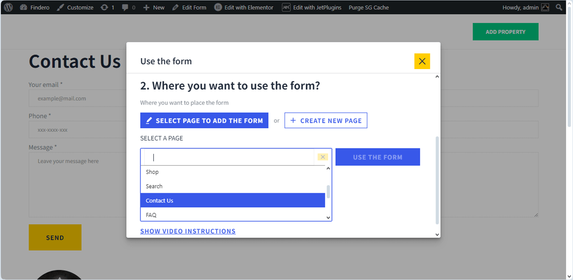Image resolution: width=573 pixels, height=280 pixels.
Task: Open the comments bubble icon
Action: pyautogui.click(x=125, y=8)
